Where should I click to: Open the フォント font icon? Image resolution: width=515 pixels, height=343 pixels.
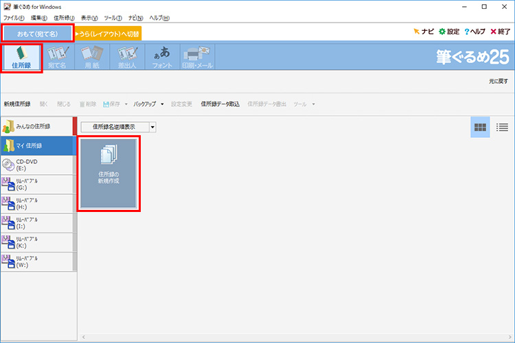click(x=162, y=58)
